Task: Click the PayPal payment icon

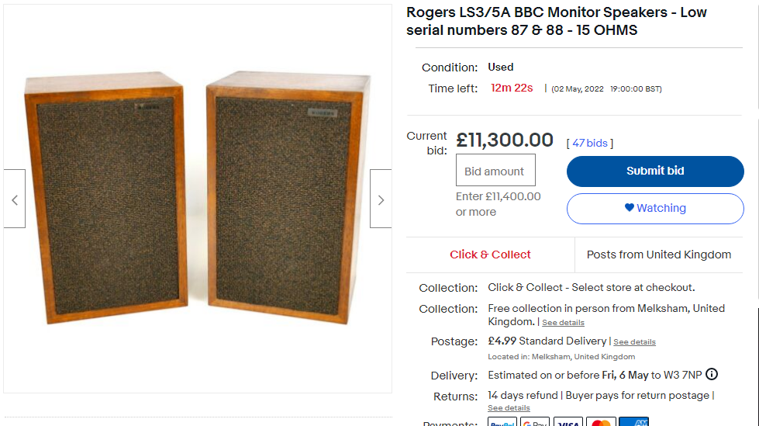Action: (x=502, y=421)
